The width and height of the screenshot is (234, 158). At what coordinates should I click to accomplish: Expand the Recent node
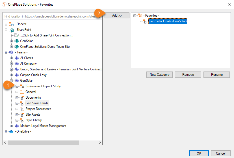click(x=6, y=24)
